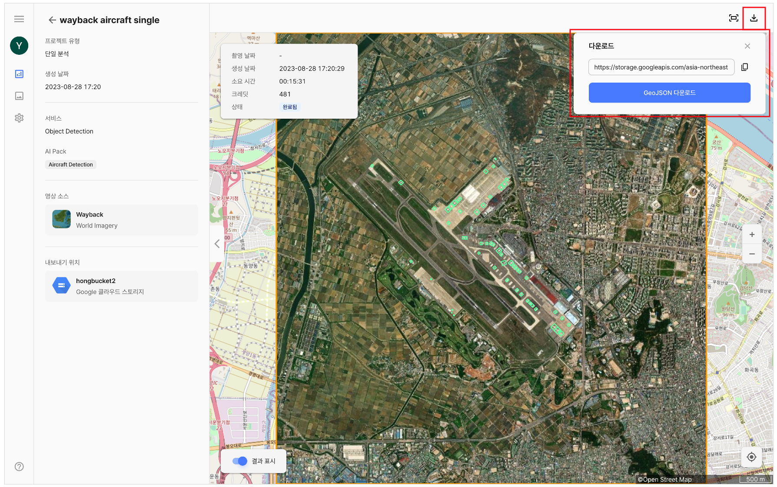Click the back arrow beside project title

tap(52, 20)
